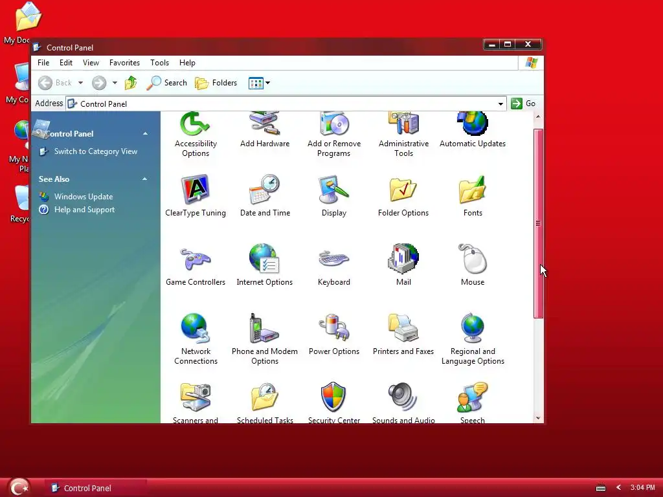Click the Forward navigation button
Screen dimensions: 663x497
99,83
